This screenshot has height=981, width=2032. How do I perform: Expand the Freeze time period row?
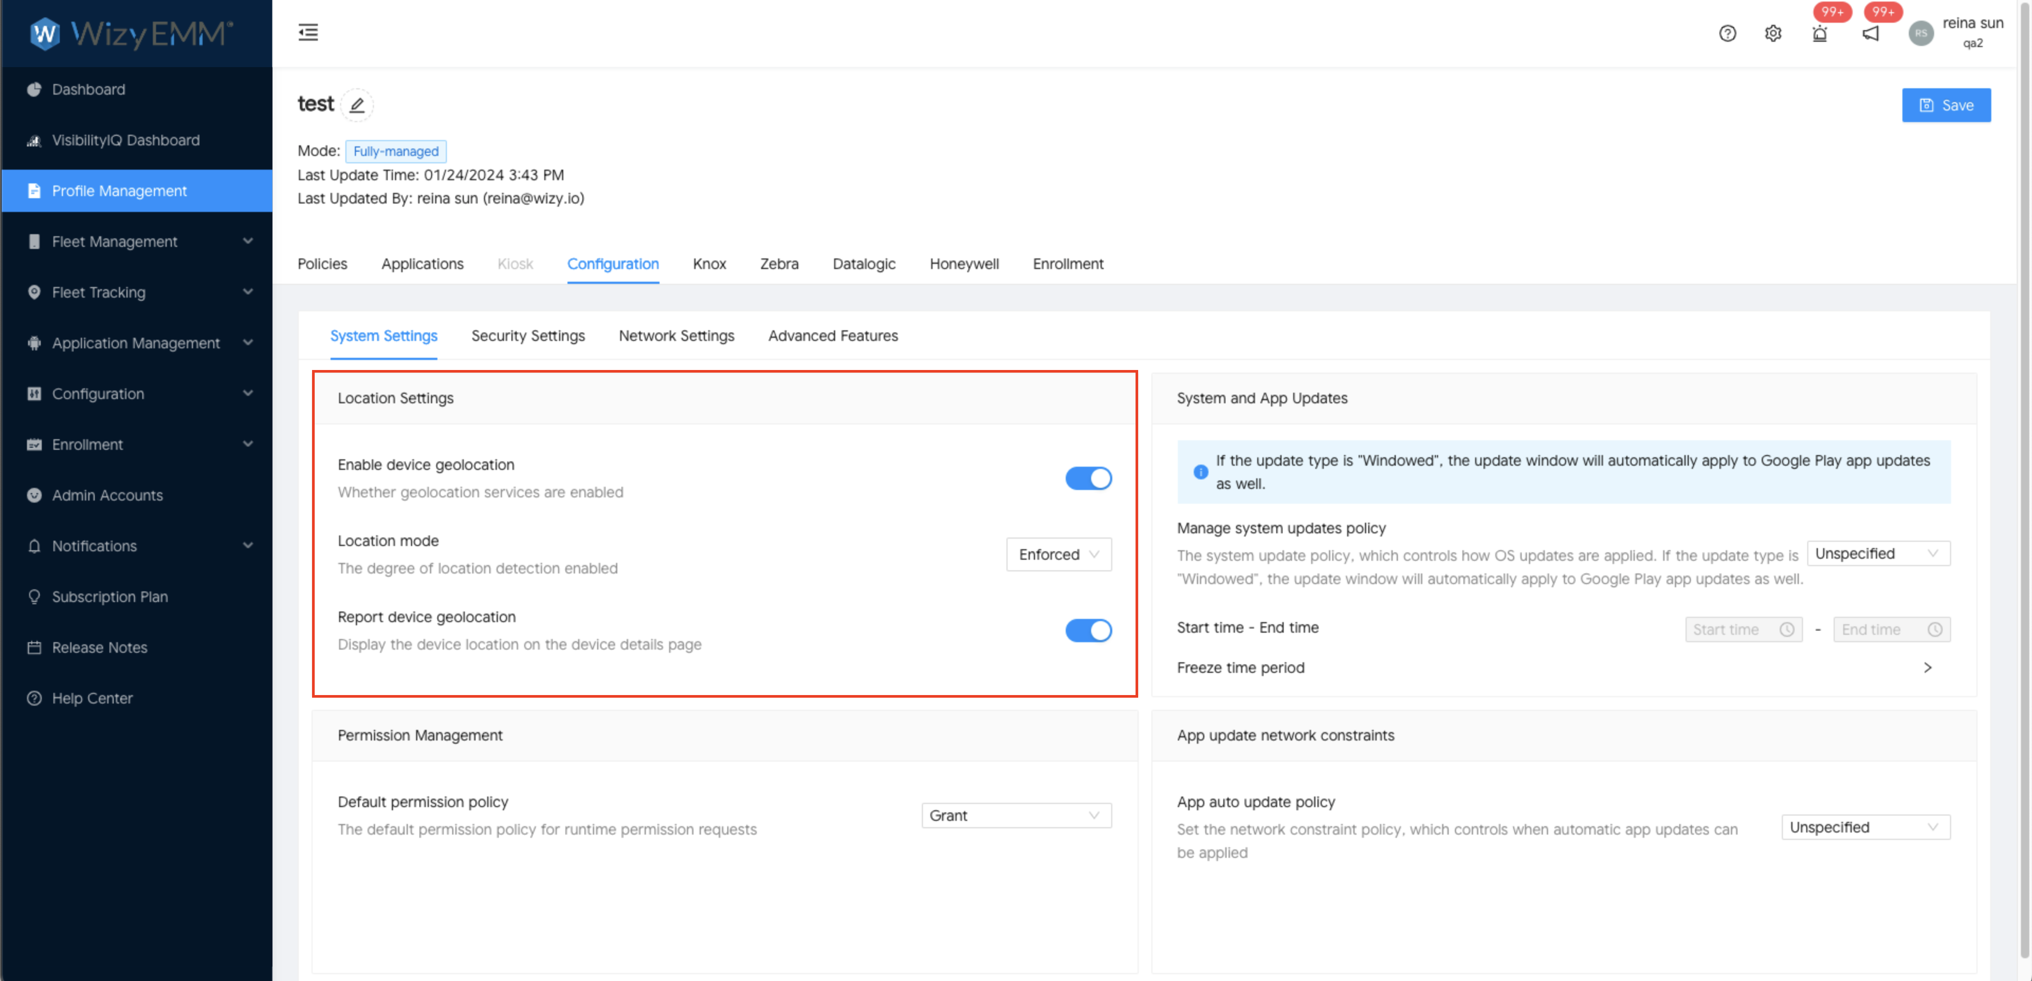pyautogui.click(x=1927, y=668)
